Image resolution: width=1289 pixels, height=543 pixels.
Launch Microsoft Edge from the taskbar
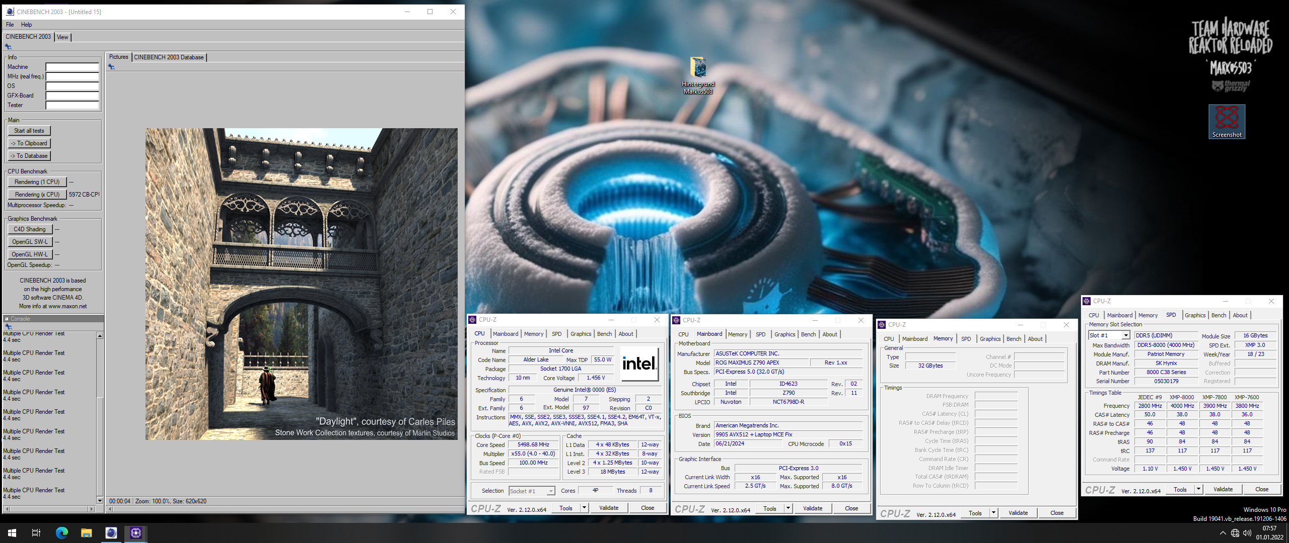61,533
